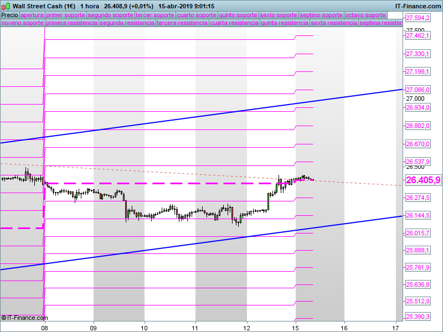
Task: Click the 15 date marker on time axis
Action: [296, 328]
